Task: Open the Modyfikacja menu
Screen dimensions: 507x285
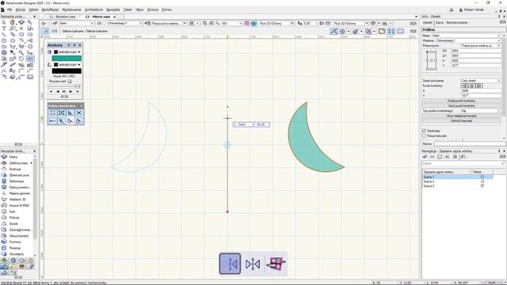Action: [x=50, y=9]
